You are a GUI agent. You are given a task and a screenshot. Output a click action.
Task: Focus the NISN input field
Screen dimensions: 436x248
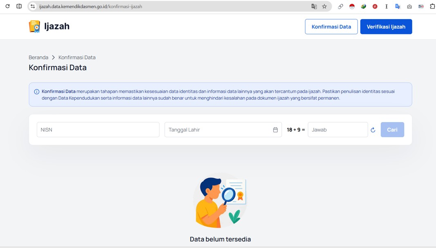click(x=98, y=130)
